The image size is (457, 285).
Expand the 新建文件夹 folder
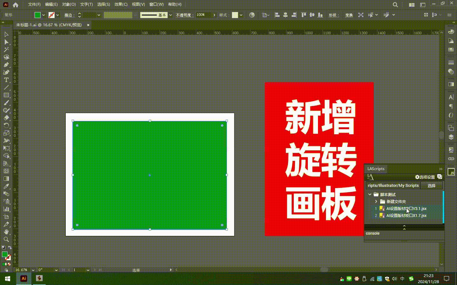tap(376, 202)
